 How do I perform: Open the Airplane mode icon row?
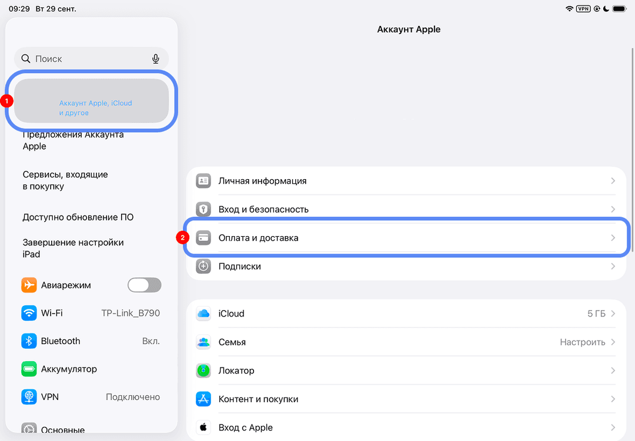coord(29,285)
